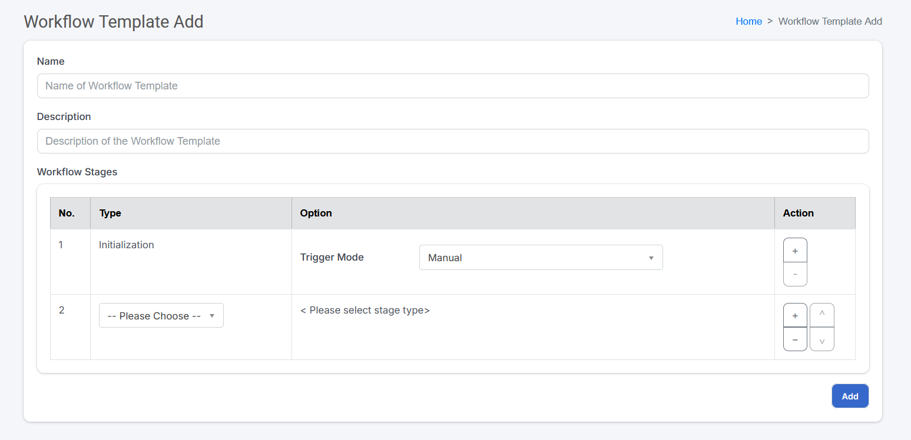Go to Home via the breadcrumb link
911x440 pixels.
click(748, 21)
